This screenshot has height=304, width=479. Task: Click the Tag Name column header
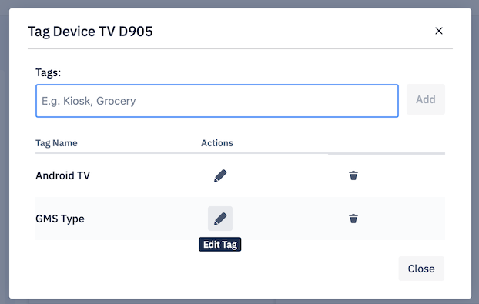pyautogui.click(x=56, y=143)
